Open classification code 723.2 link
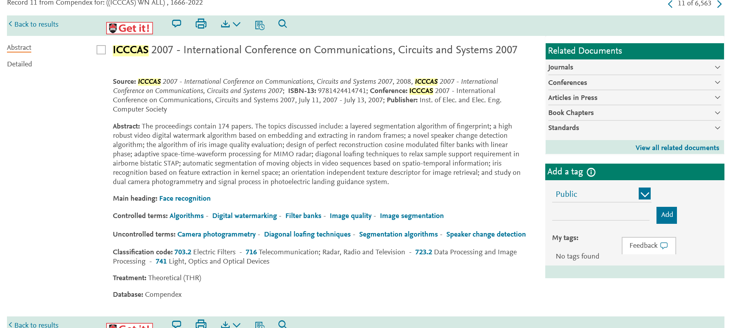 [424, 252]
